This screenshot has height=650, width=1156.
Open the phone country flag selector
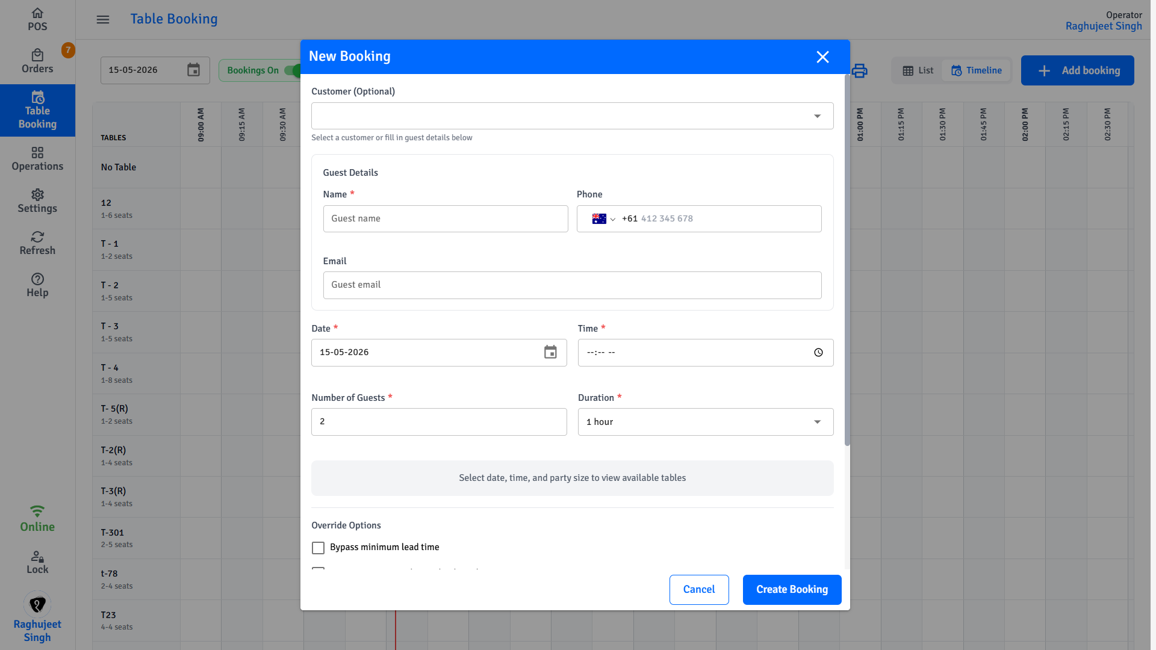603,219
